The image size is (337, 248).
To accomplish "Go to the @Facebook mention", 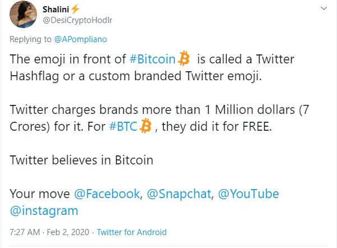I will click(x=107, y=194).
